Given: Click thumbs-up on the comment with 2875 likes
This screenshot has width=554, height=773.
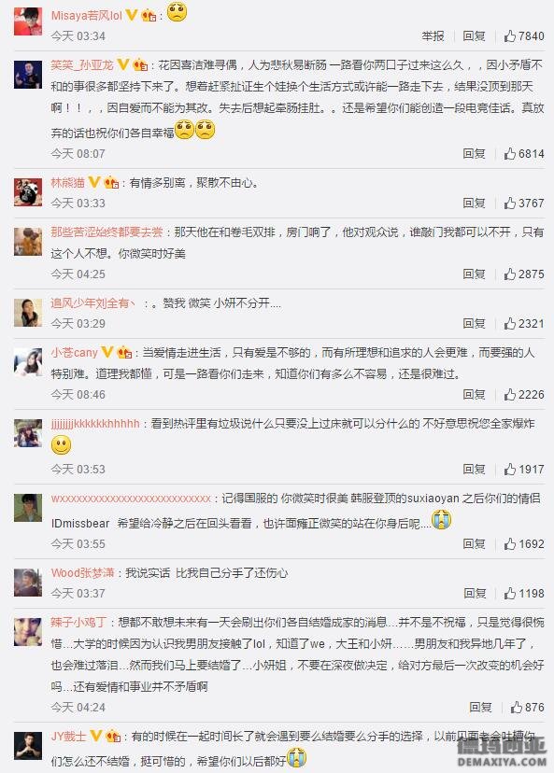Looking at the screenshot, I should [x=509, y=274].
